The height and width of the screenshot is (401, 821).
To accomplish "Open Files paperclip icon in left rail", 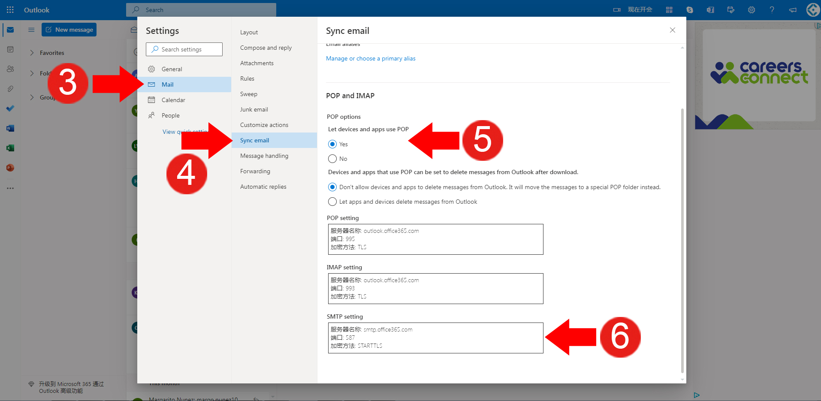I will coord(10,89).
